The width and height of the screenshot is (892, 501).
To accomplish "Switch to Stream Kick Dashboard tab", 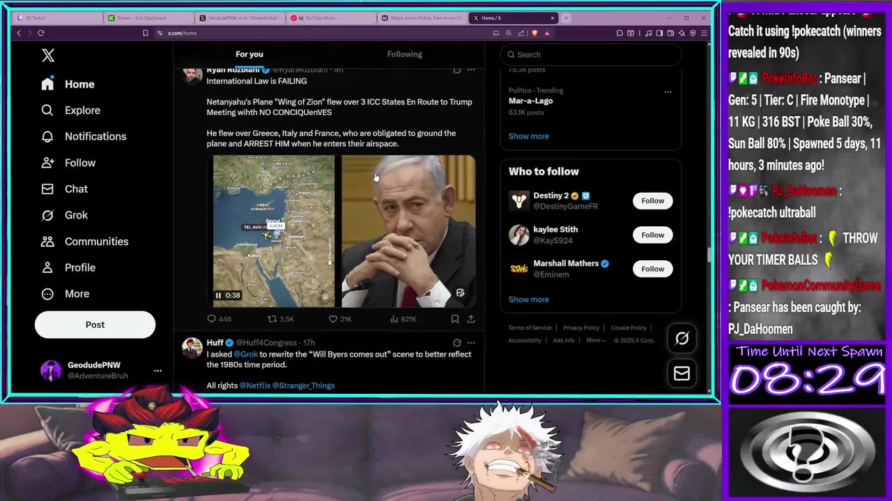I will click(x=148, y=18).
